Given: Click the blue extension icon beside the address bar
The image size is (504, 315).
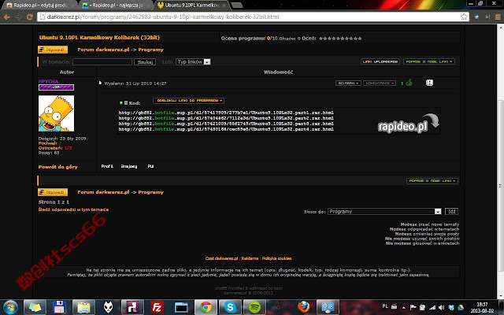Looking at the screenshot, I should point(476,17).
